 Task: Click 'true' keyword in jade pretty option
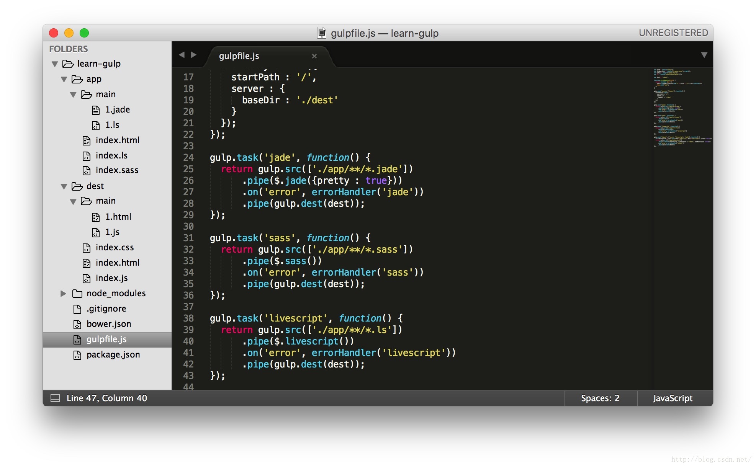376,180
